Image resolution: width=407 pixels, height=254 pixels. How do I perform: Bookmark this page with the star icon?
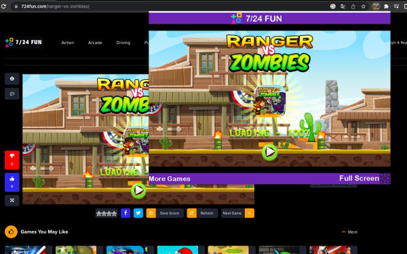[364, 7]
